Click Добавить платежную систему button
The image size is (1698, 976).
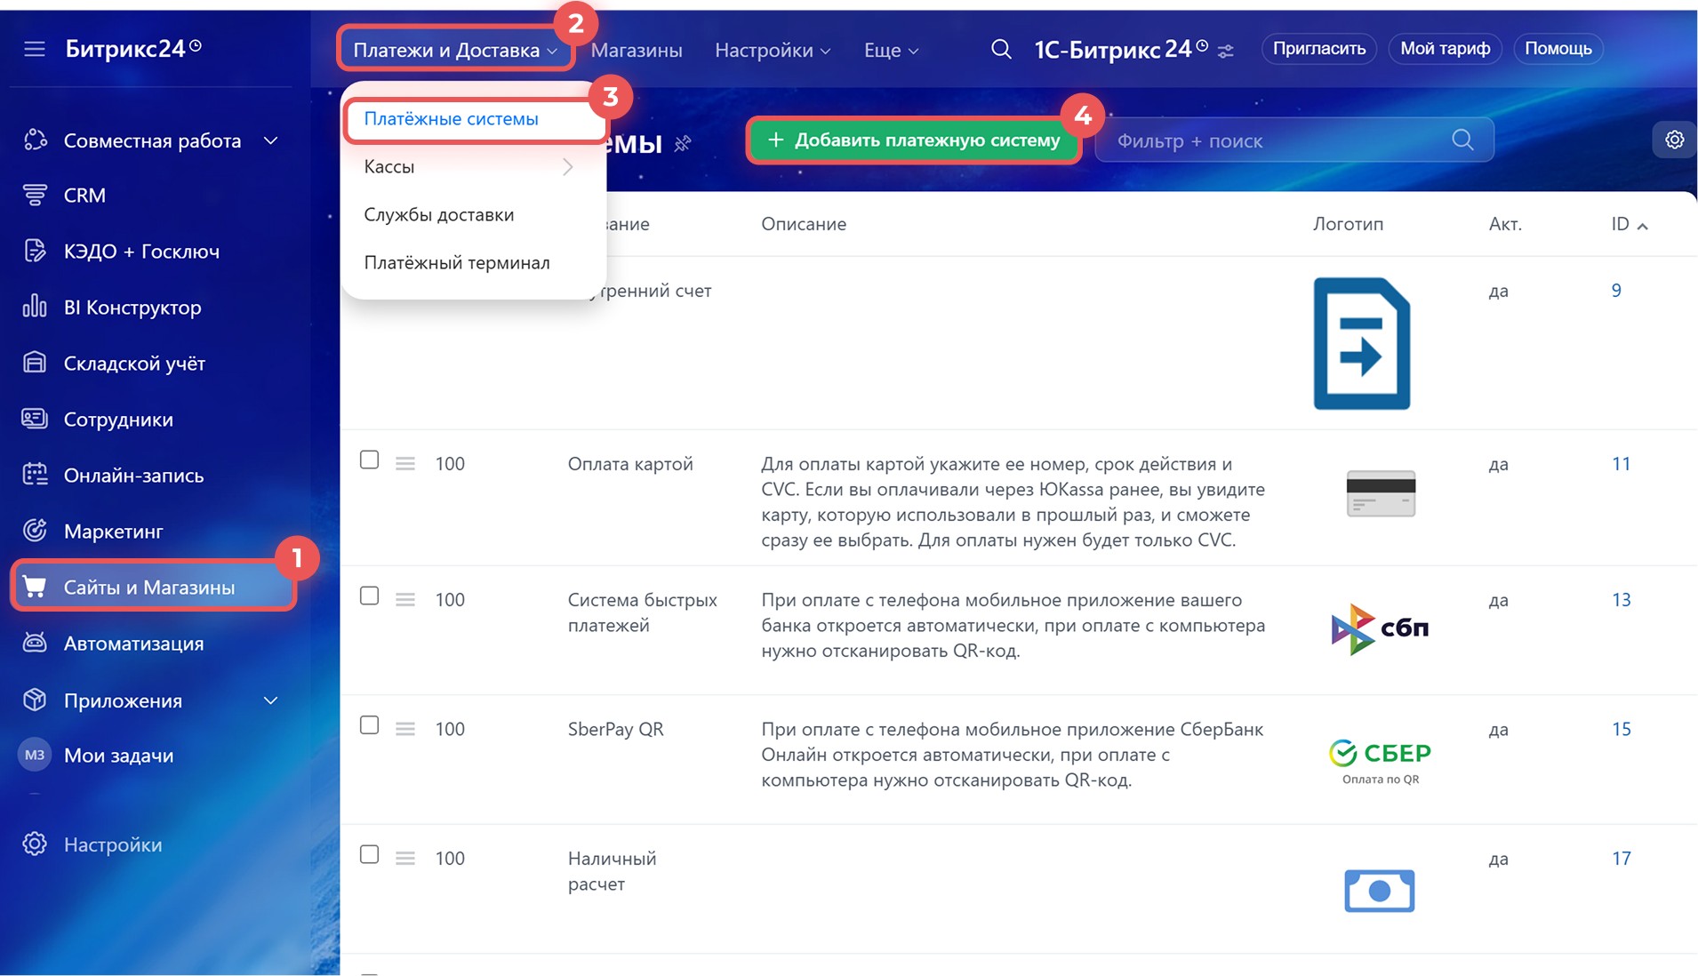(914, 140)
